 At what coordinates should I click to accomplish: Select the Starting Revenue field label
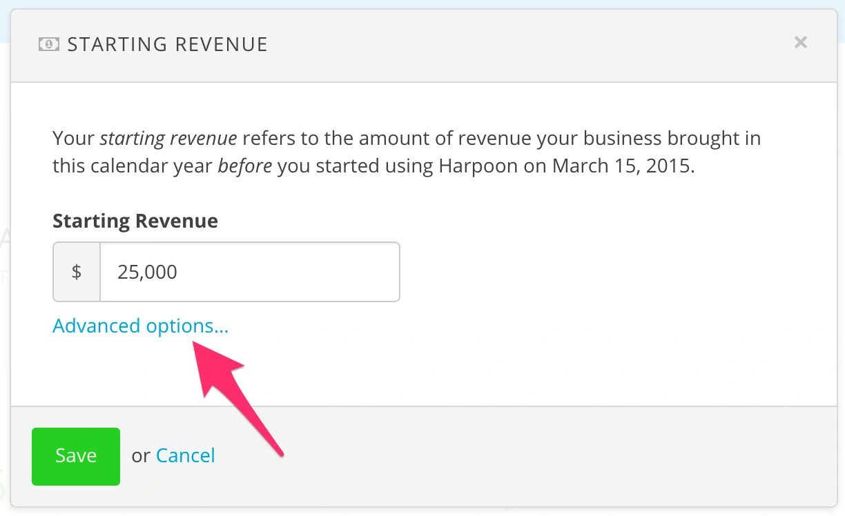tap(135, 220)
